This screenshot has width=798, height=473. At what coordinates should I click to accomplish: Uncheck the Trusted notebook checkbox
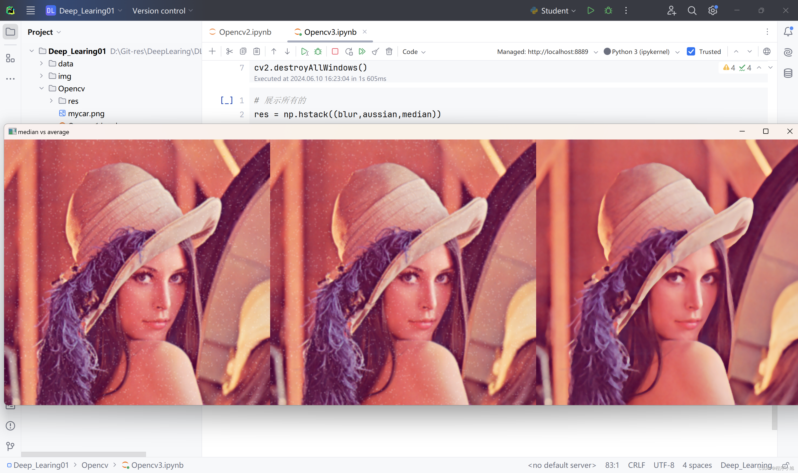coord(691,52)
